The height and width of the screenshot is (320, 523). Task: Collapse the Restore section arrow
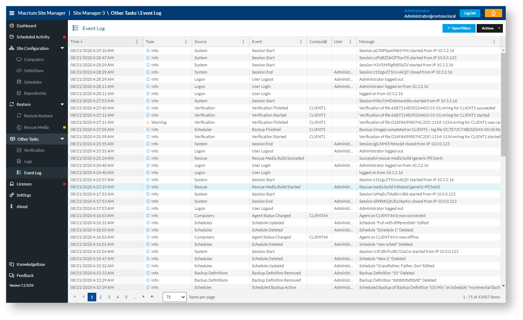[x=62, y=104]
